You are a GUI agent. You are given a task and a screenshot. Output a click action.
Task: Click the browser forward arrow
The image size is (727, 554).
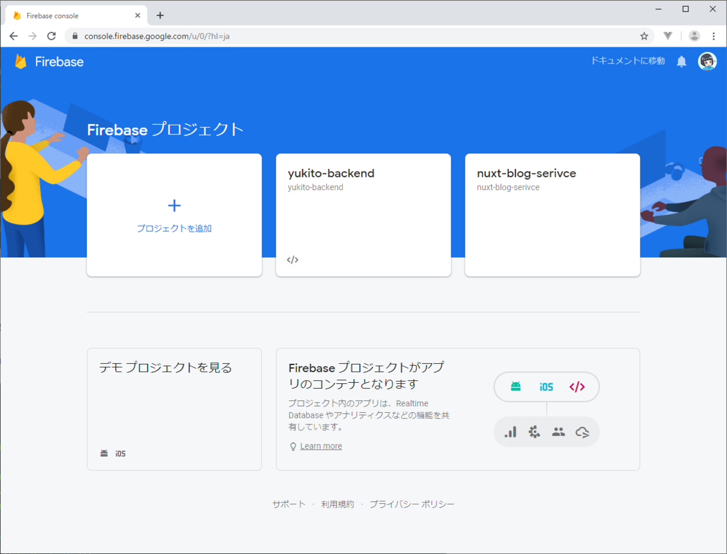click(x=33, y=36)
